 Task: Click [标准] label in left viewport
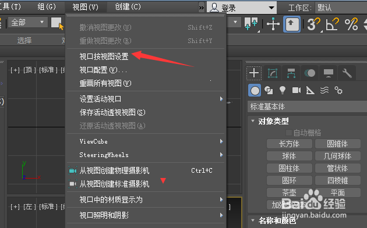pyautogui.click(x=48, y=206)
